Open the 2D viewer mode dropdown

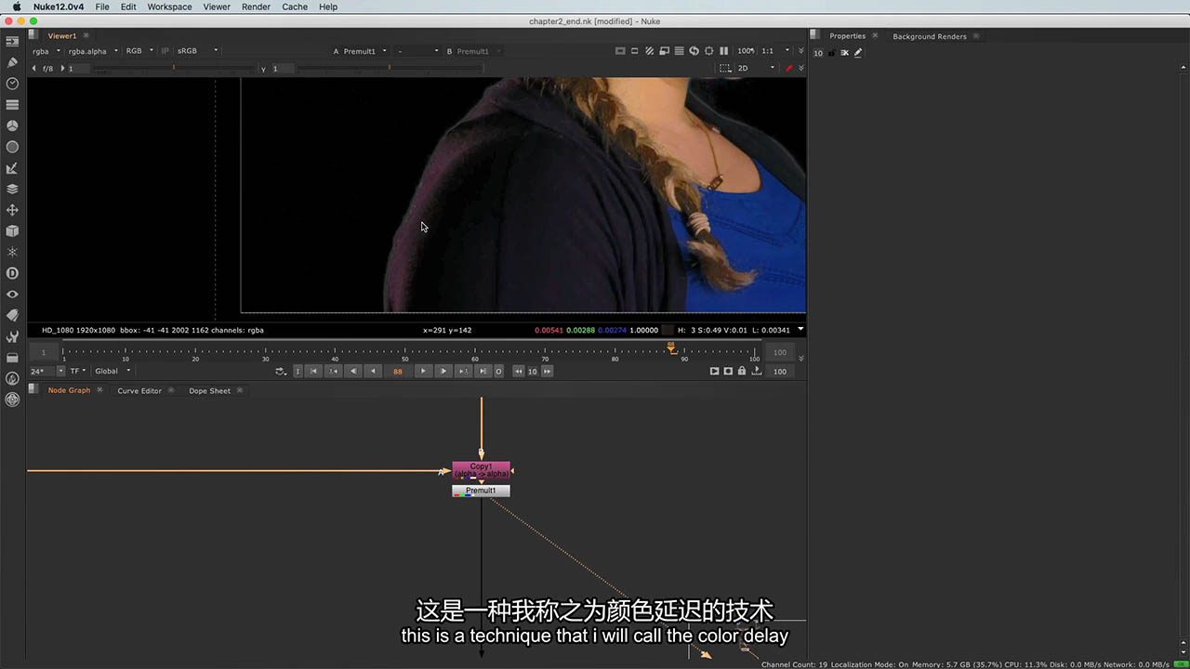755,68
